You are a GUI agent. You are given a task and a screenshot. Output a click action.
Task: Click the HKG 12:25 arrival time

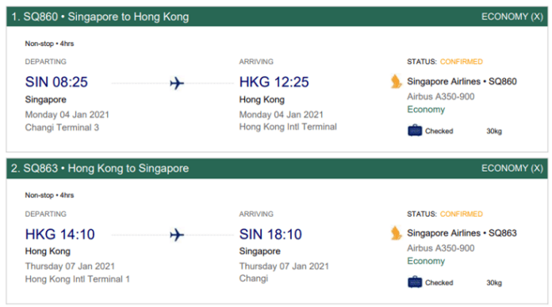(x=274, y=82)
